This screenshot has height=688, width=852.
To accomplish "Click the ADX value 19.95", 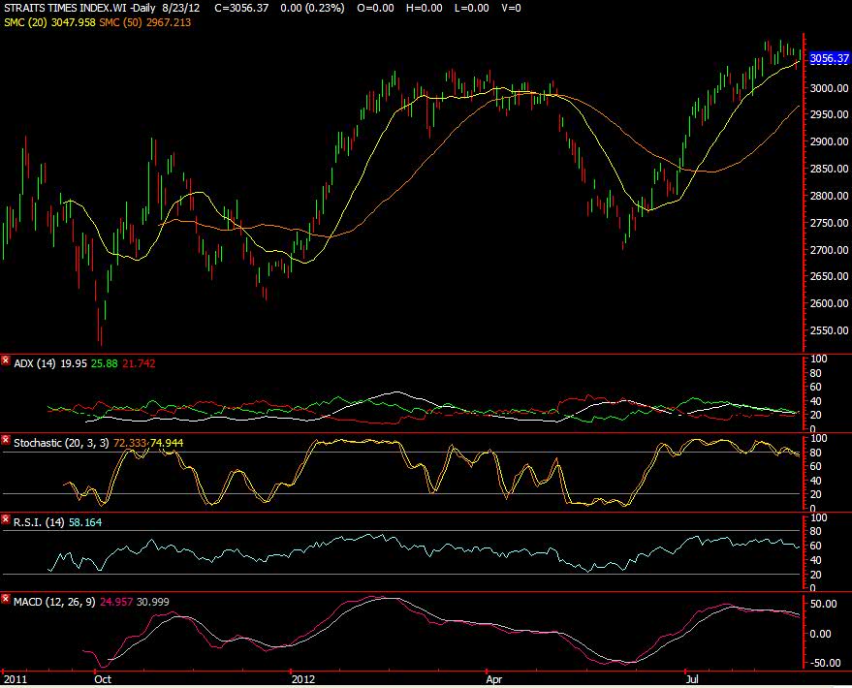I will 74,363.
